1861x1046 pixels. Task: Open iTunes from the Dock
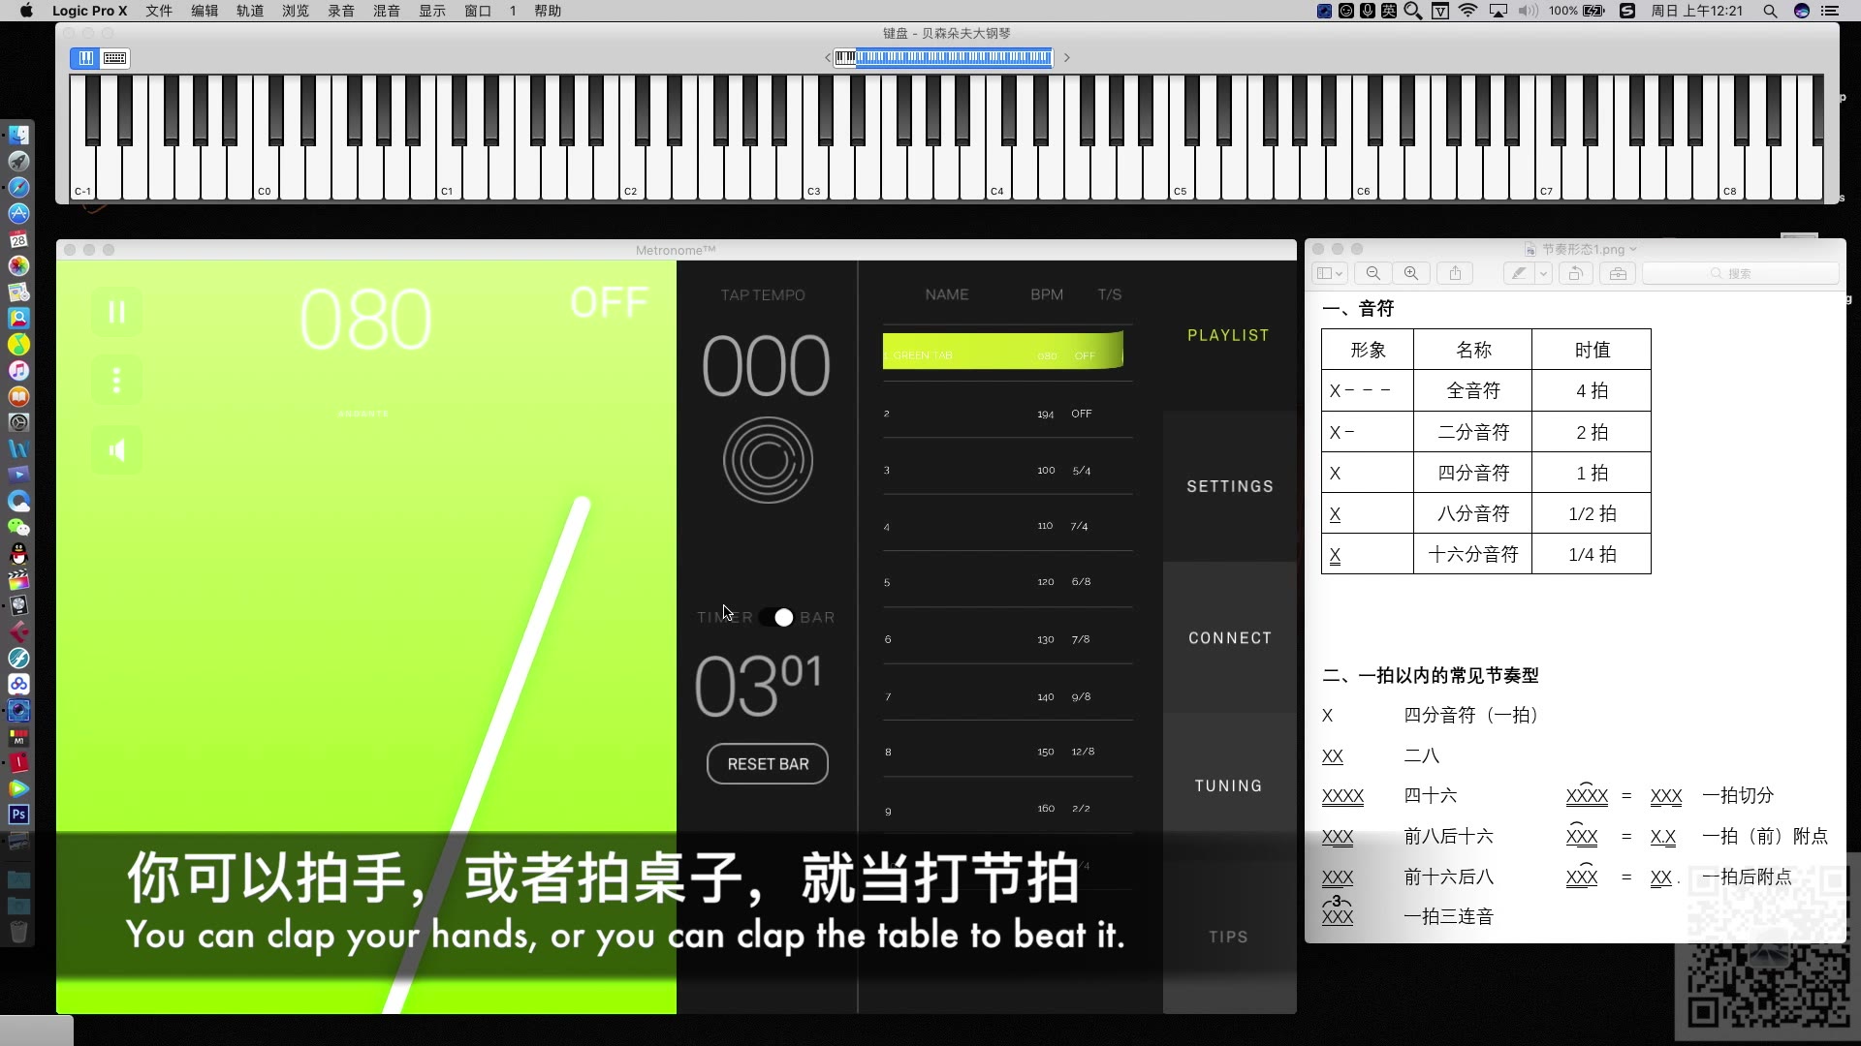(x=18, y=370)
